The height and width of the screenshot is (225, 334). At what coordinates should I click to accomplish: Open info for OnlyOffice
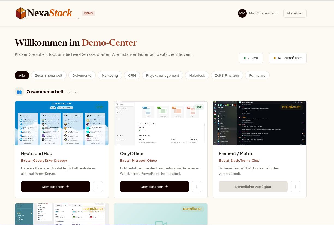[197, 186]
